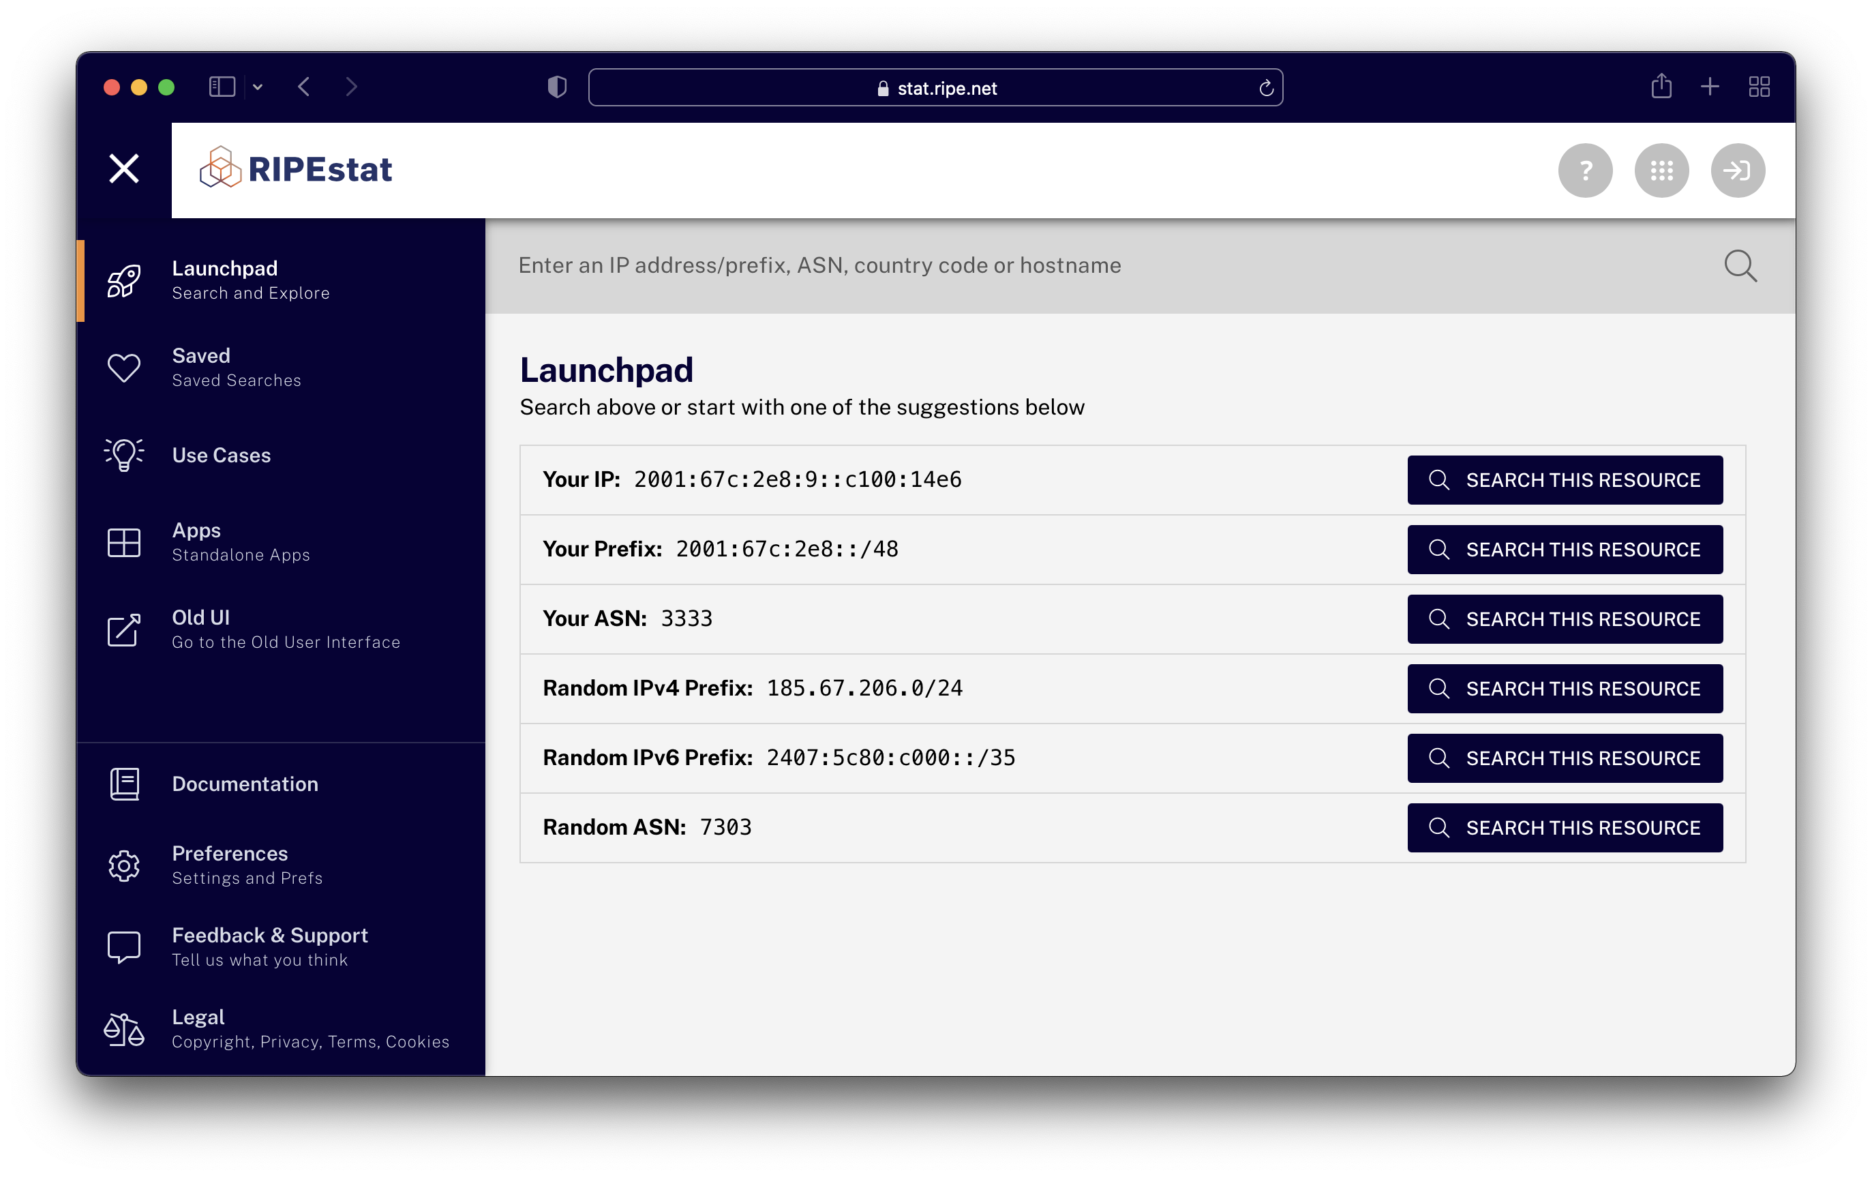Close the sidebar menu with X icon
Image resolution: width=1872 pixels, height=1177 pixels.
pyautogui.click(x=123, y=168)
